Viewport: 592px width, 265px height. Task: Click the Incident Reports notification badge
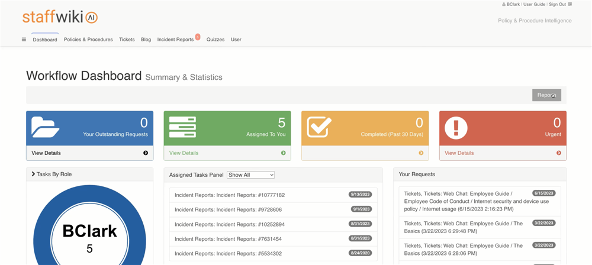[197, 37]
